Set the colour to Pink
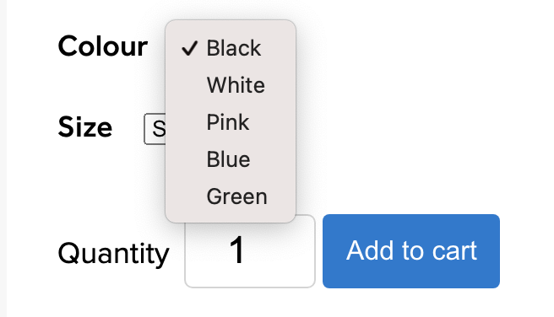554x317 pixels. [231, 122]
